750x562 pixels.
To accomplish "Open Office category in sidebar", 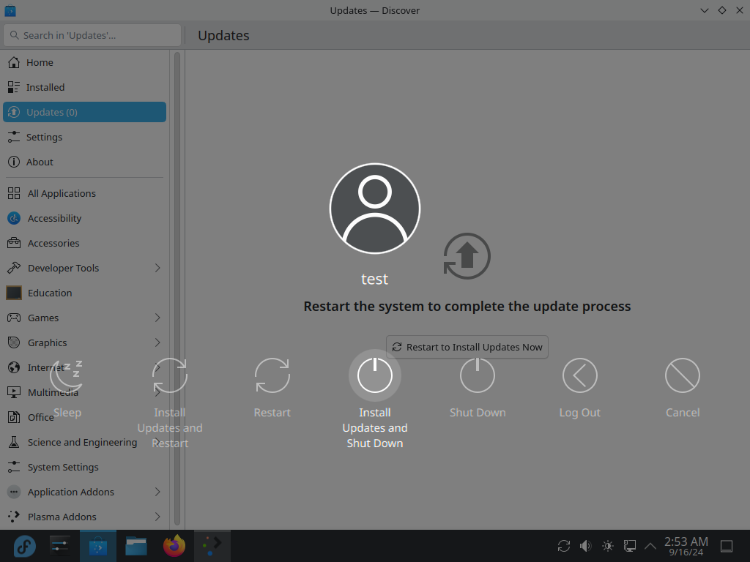I will (x=85, y=417).
